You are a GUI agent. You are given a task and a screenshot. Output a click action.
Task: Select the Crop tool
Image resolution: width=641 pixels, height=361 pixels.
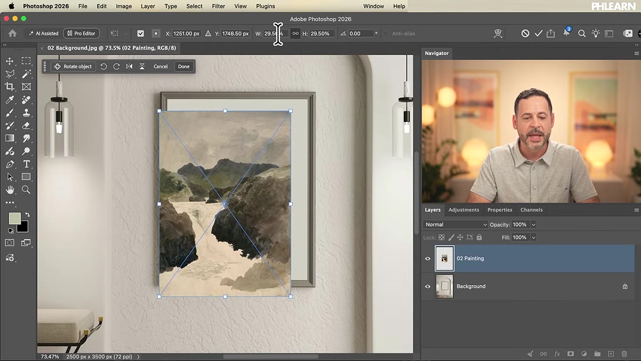[x=10, y=87]
